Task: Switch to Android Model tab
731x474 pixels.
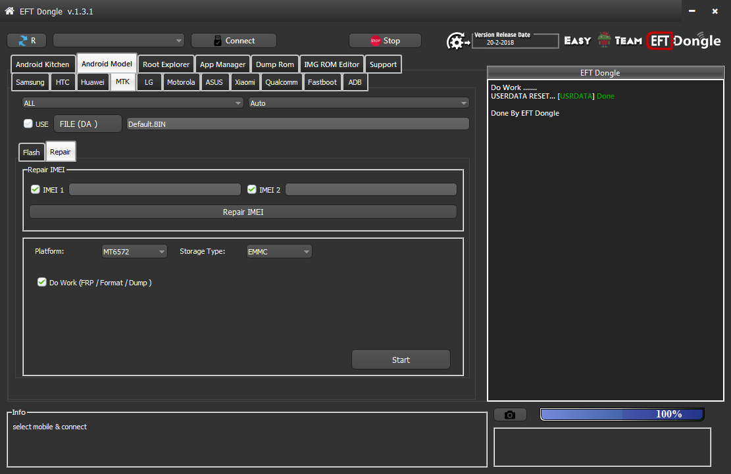Action: click(107, 63)
